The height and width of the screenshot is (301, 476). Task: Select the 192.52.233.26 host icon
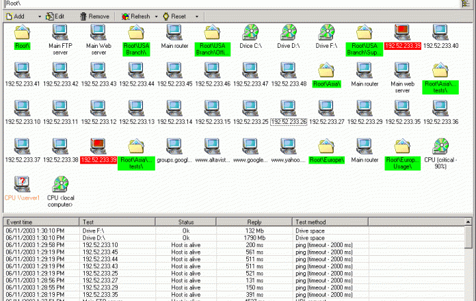coord(289,108)
